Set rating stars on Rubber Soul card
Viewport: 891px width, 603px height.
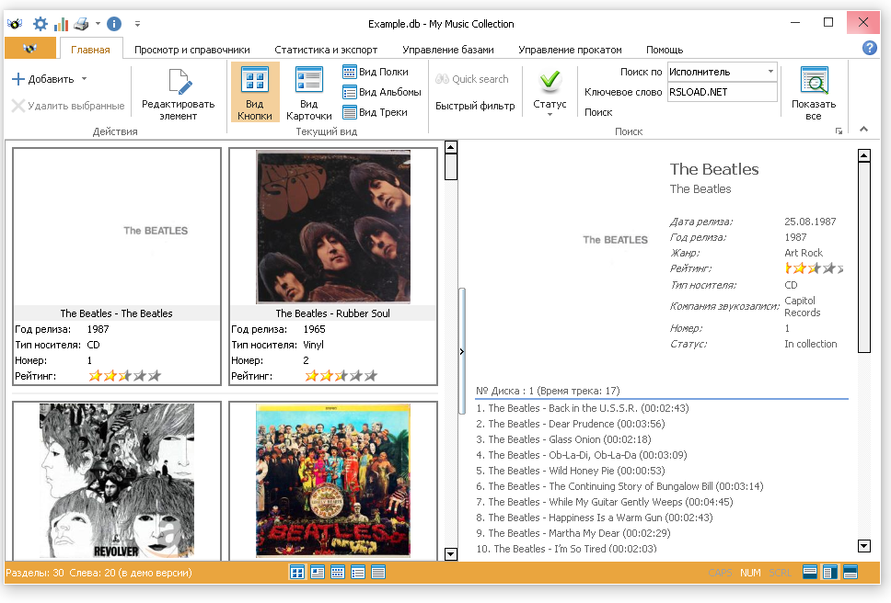point(341,376)
